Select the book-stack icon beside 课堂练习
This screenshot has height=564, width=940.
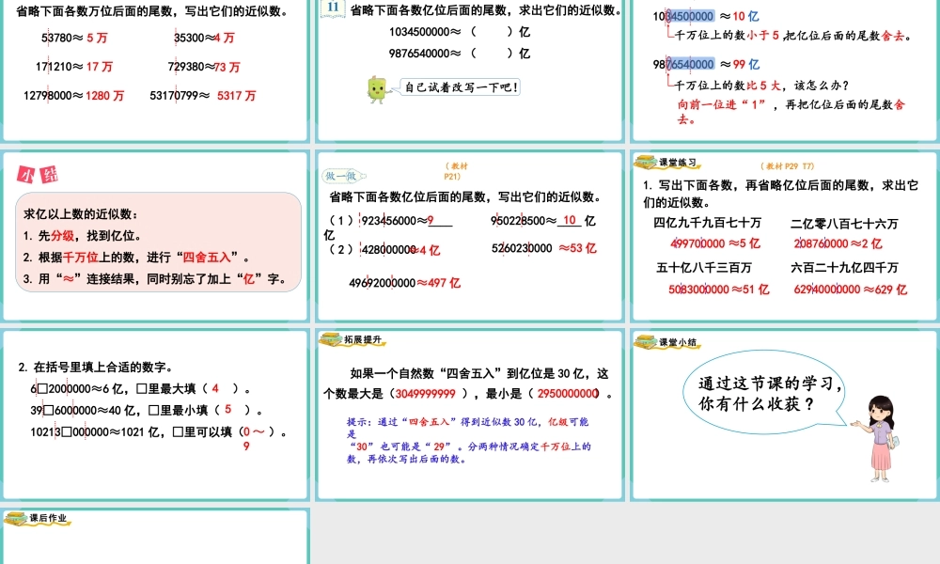pyautogui.click(x=646, y=162)
